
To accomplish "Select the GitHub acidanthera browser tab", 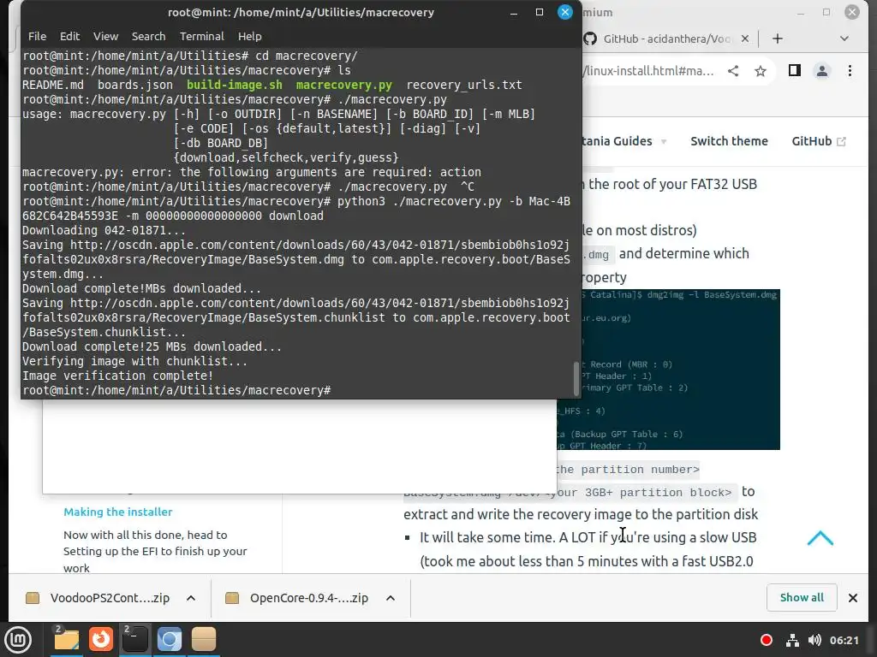I will (x=665, y=38).
